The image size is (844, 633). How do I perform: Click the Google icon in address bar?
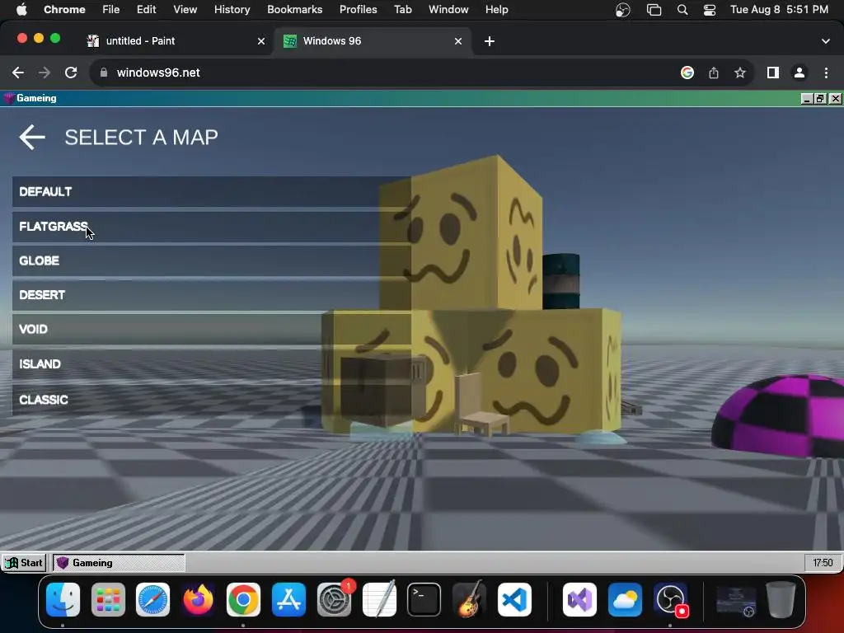coord(687,73)
